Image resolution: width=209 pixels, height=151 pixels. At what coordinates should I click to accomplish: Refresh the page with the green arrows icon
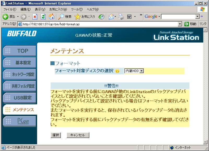pyautogui.click(x=43, y=17)
